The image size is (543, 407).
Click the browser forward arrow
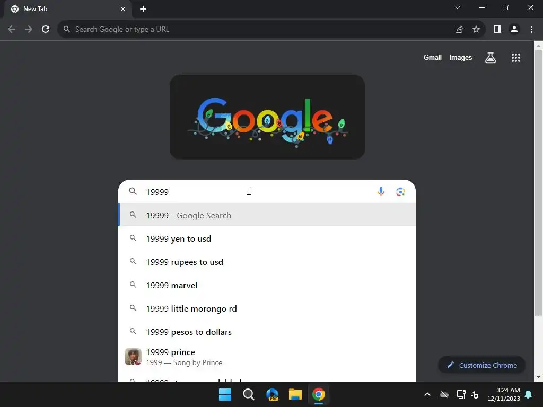pyautogui.click(x=29, y=30)
